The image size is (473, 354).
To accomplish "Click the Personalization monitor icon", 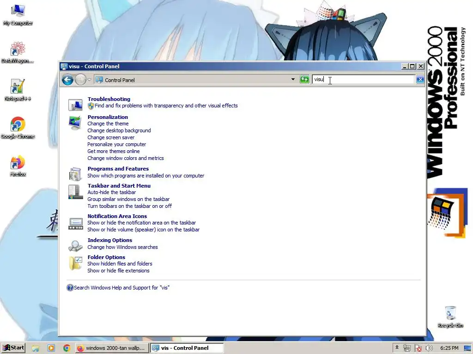I will pos(75,123).
